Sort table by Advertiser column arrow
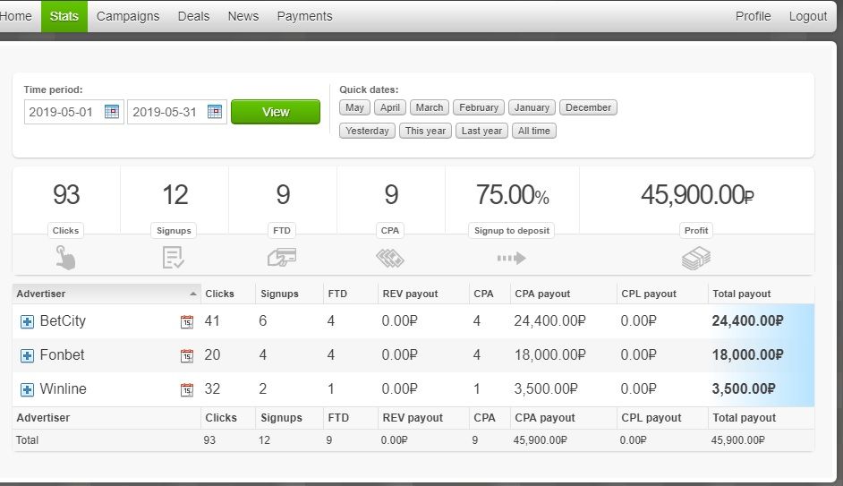Screen dimensions: 843x486 (x=193, y=294)
